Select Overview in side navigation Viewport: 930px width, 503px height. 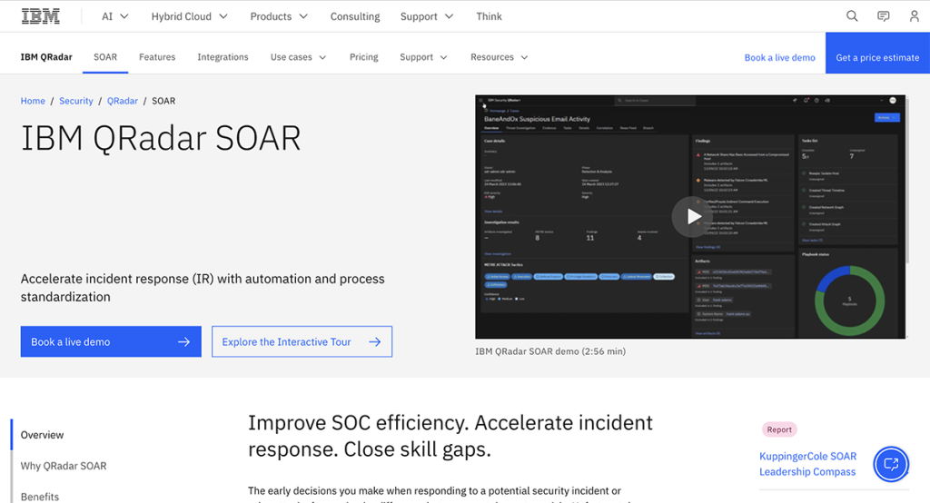pyautogui.click(x=42, y=435)
